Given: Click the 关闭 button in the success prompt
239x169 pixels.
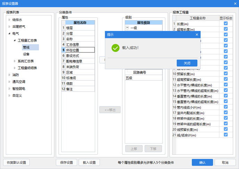Looking at the screenshot, I should pos(187,63).
